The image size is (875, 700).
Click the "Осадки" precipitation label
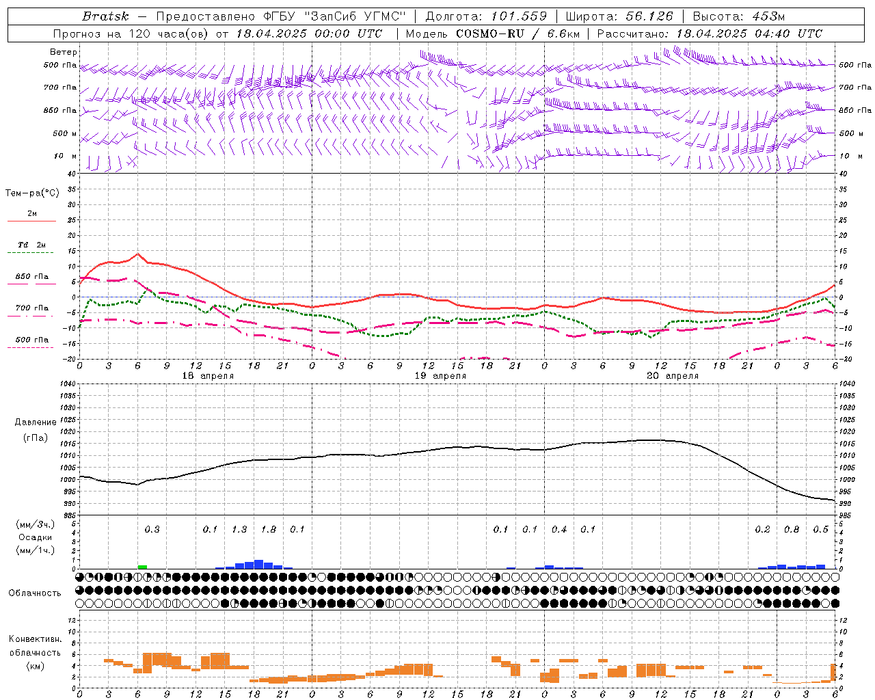pos(36,537)
